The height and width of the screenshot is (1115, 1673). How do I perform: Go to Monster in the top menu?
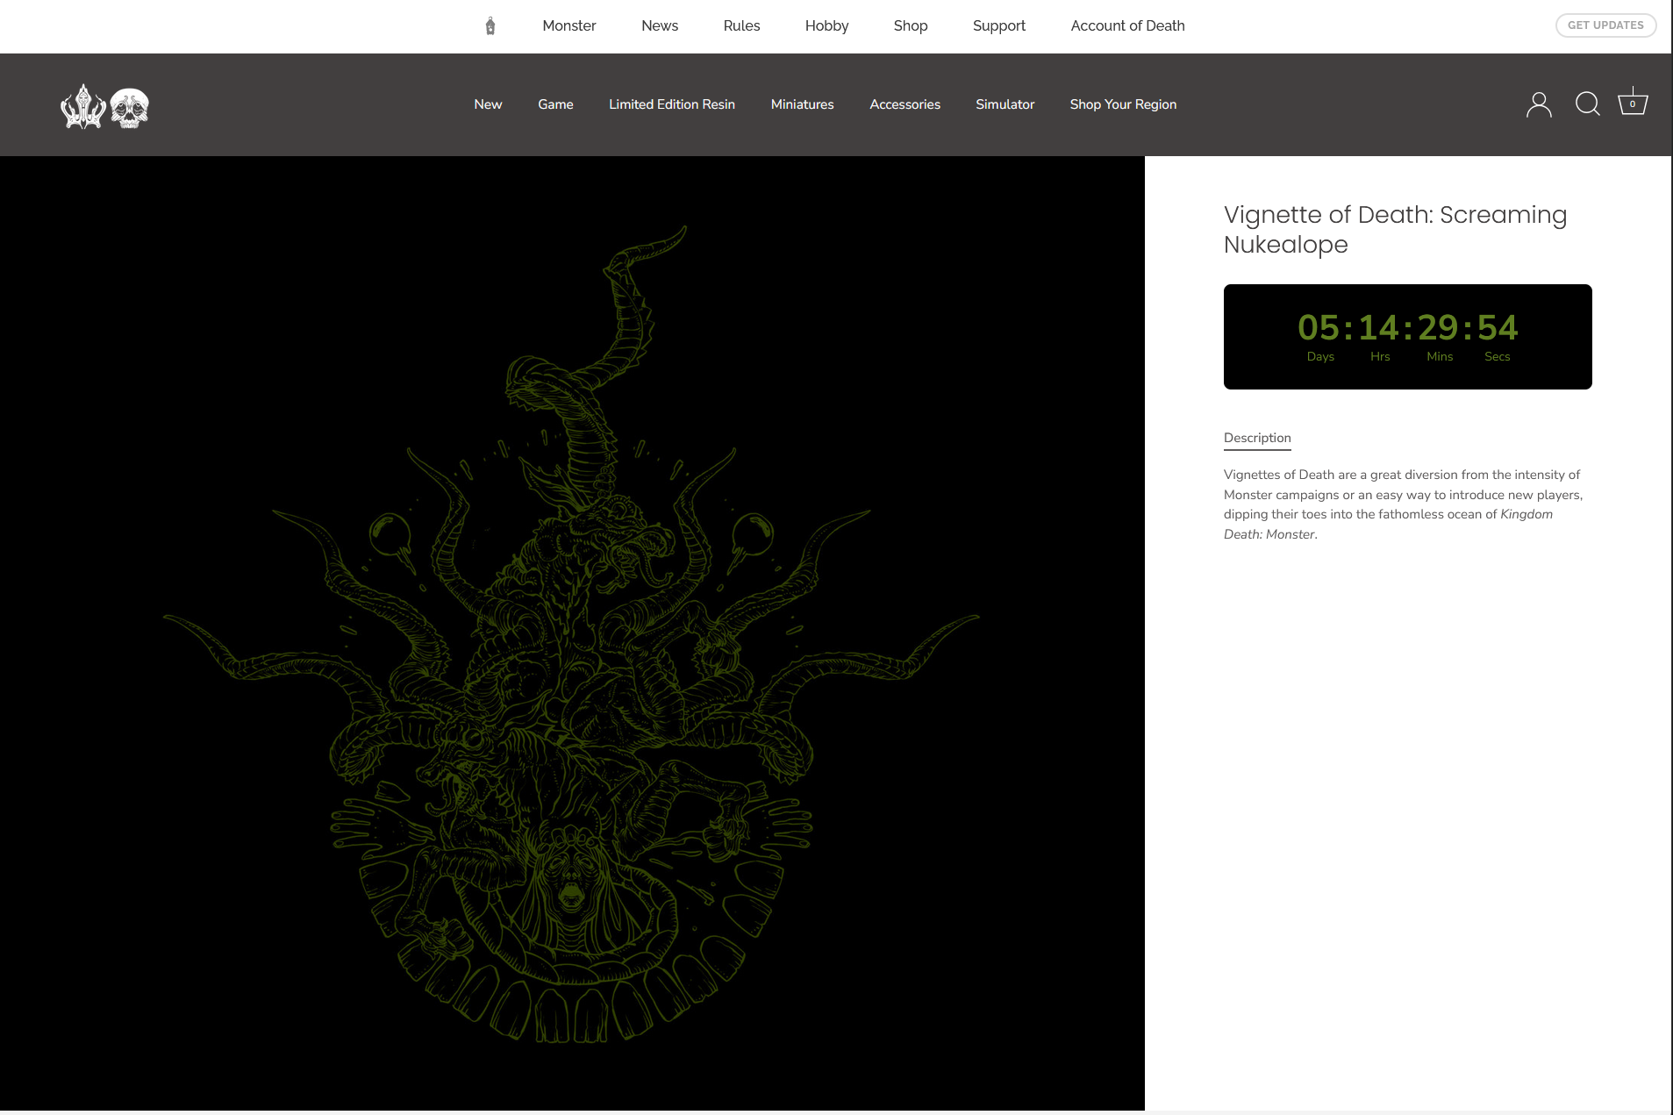pyautogui.click(x=569, y=26)
